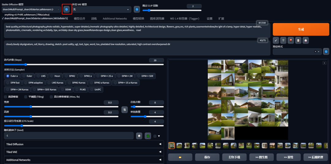Select the DPM fast sampler
Viewport: 331px width, 164px height.
pos(13,83)
